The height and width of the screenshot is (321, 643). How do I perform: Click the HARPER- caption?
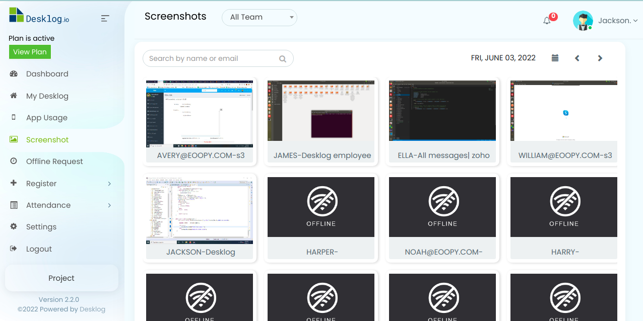point(322,252)
